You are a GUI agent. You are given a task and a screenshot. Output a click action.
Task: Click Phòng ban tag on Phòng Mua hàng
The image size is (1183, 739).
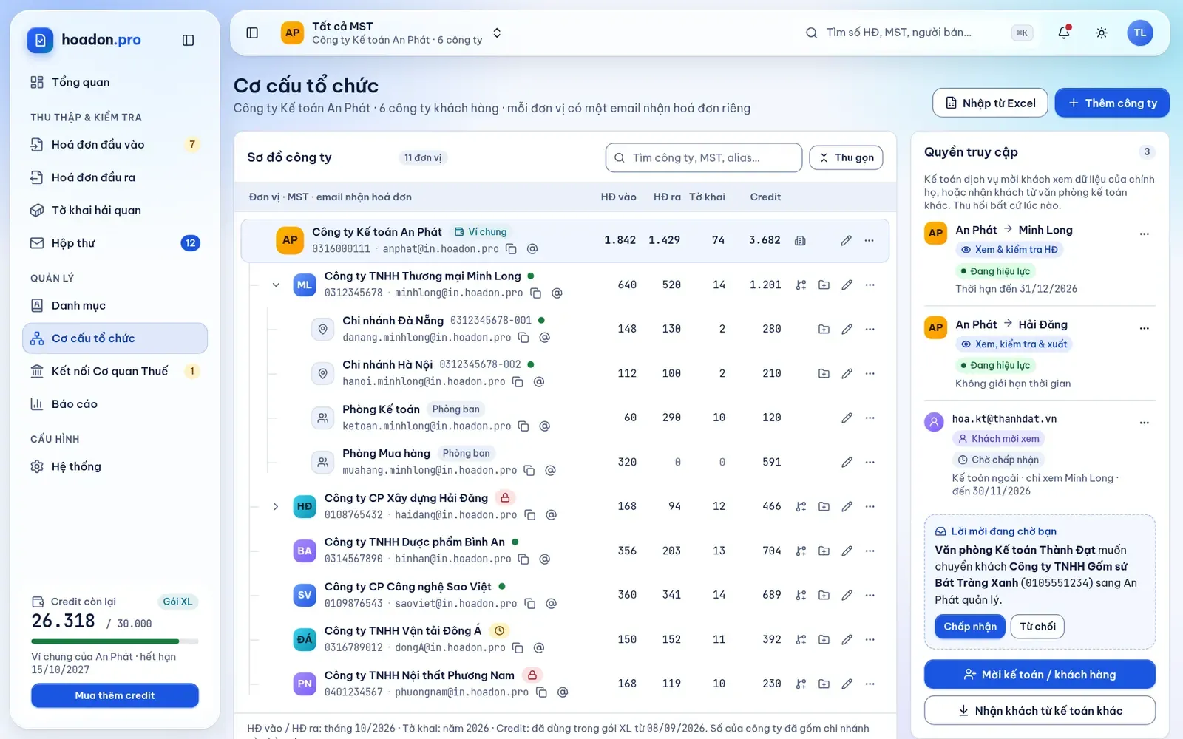[466, 453]
